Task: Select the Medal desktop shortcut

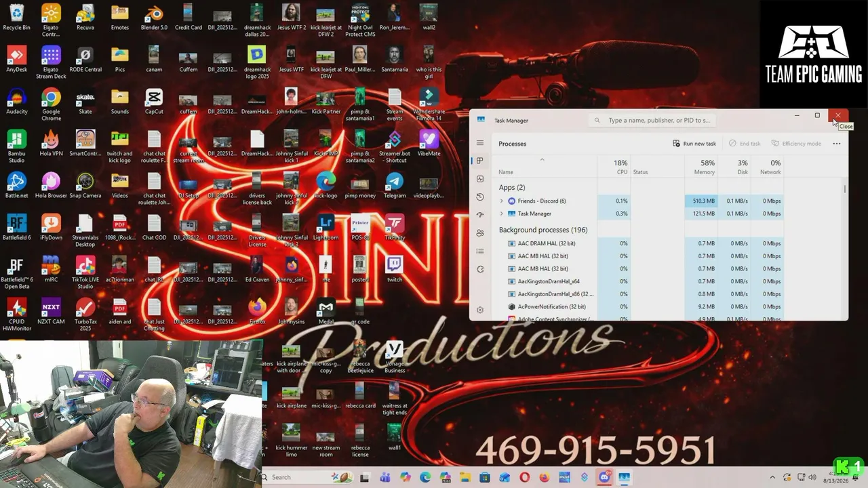Action: coord(325,312)
